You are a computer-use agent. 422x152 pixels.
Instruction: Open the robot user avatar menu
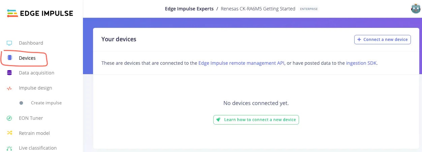coord(416,9)
